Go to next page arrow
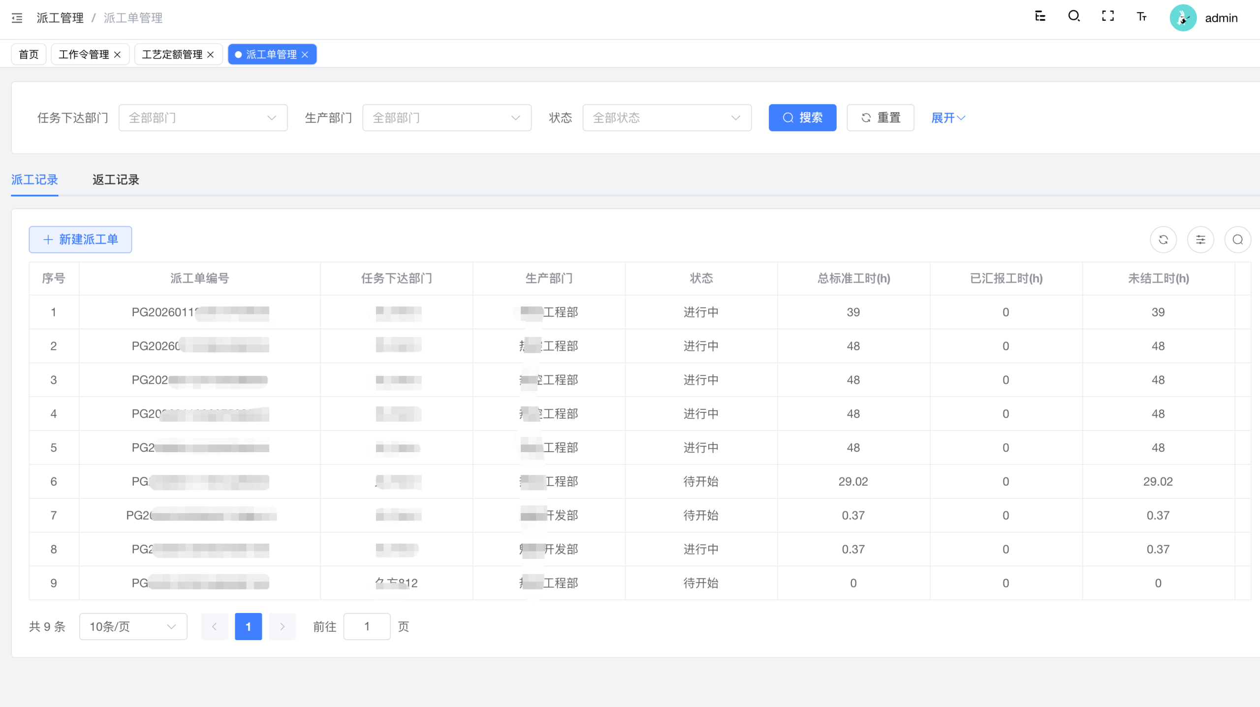Image resolution: width=1260 pixels, height=707 pixels. (x=283, y=626)
